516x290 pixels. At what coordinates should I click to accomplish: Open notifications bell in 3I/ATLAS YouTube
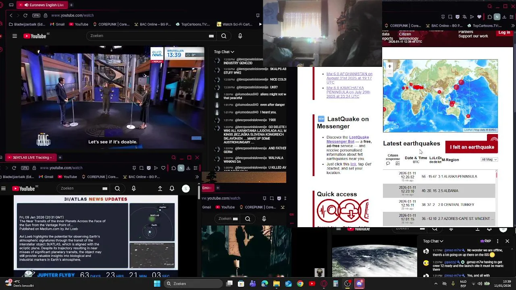172,188
